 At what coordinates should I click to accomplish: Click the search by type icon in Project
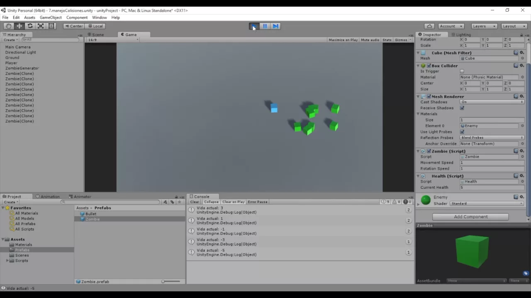click(166, 202)
